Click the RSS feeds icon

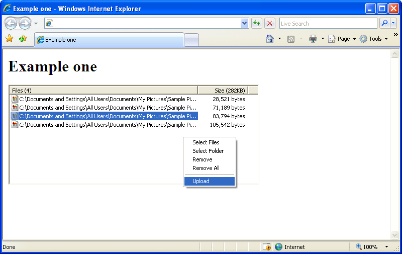click(291, 39)
